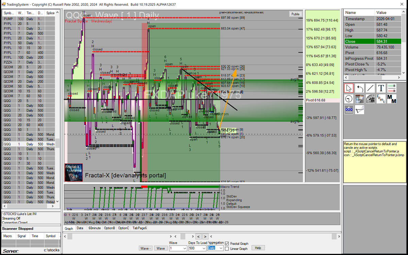This screenshot has width=408, height=255.
Task: Click the Wave button
Action: 160,248
